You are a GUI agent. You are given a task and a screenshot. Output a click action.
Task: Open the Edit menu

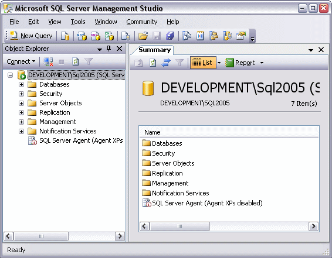33,22
